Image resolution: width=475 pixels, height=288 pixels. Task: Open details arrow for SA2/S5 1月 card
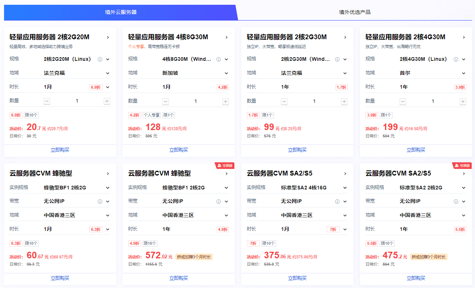click(345, 174)
